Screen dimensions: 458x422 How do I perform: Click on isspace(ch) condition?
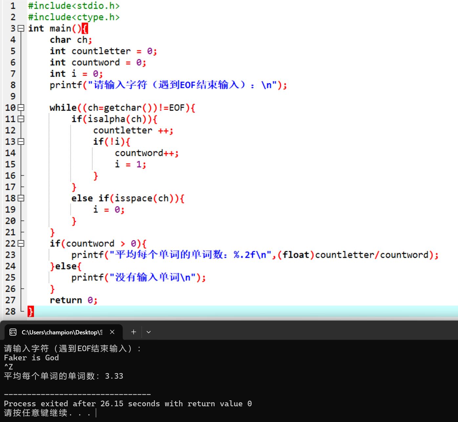pyautogui.click(x=144, y=199)
